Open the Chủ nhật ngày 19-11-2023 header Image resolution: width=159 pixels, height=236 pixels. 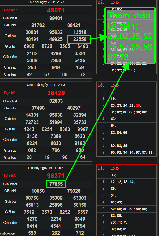click(x=46, y=85)
